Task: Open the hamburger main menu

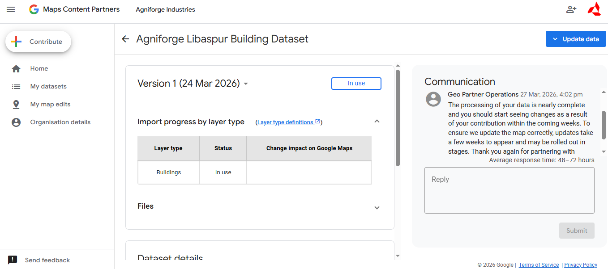Action: [x=11, y=9]
